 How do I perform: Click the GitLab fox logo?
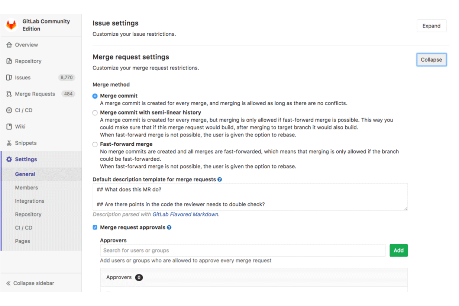[x=11, y=25]
